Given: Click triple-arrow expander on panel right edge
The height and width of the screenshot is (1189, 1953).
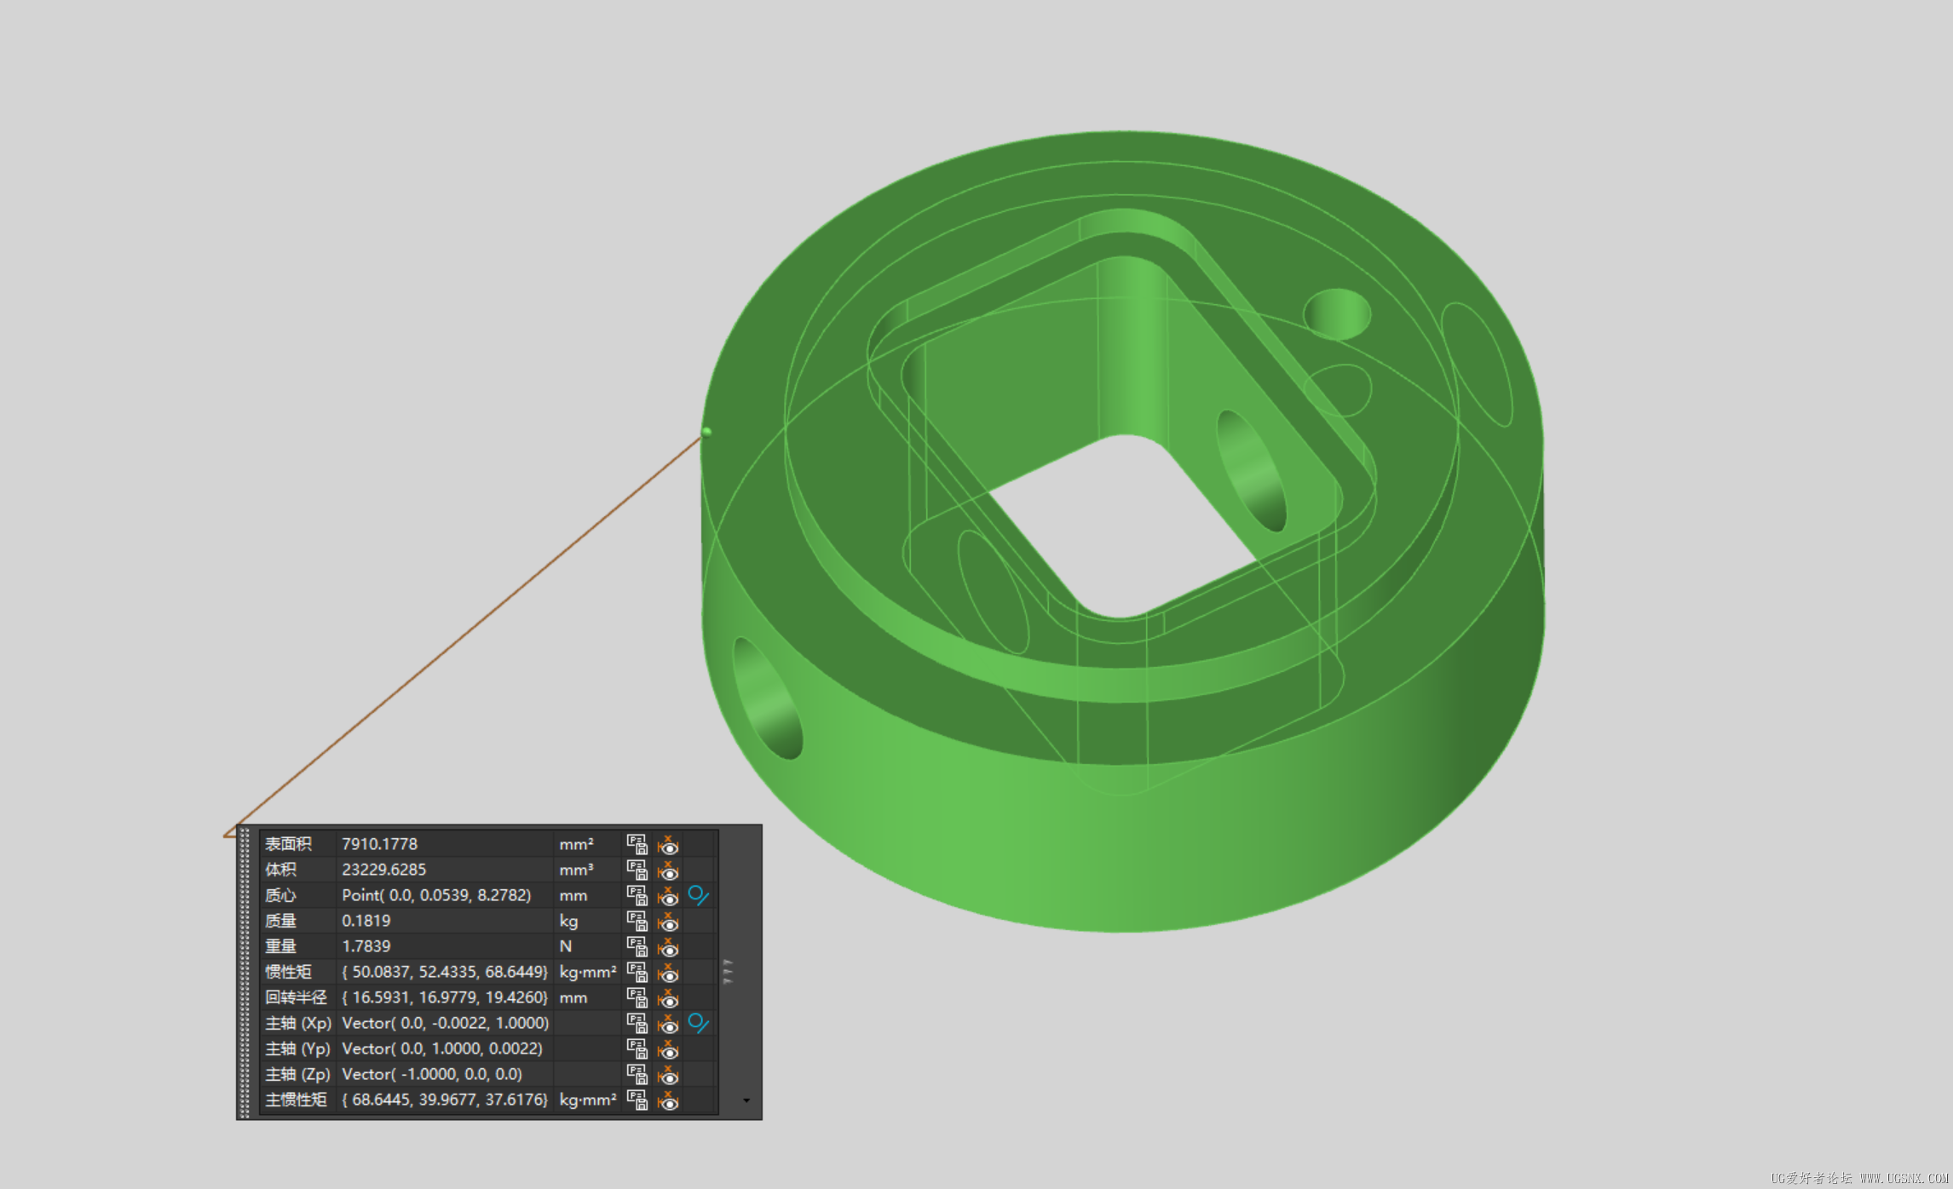Looking at the screenshot, I should pos(728,972).
